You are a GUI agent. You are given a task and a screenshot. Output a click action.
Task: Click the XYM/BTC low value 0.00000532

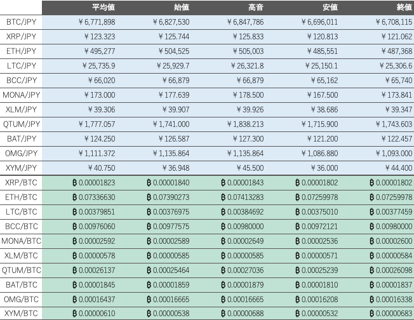tap(317, 314)
